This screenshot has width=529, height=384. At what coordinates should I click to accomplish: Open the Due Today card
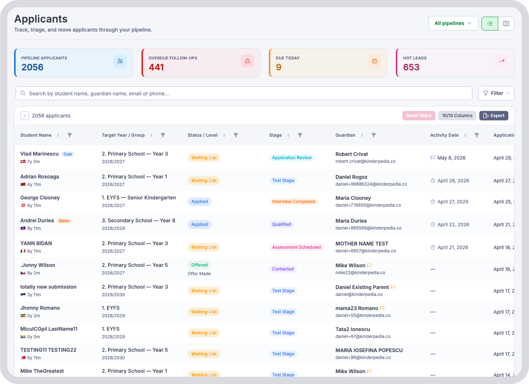(328, 63)
